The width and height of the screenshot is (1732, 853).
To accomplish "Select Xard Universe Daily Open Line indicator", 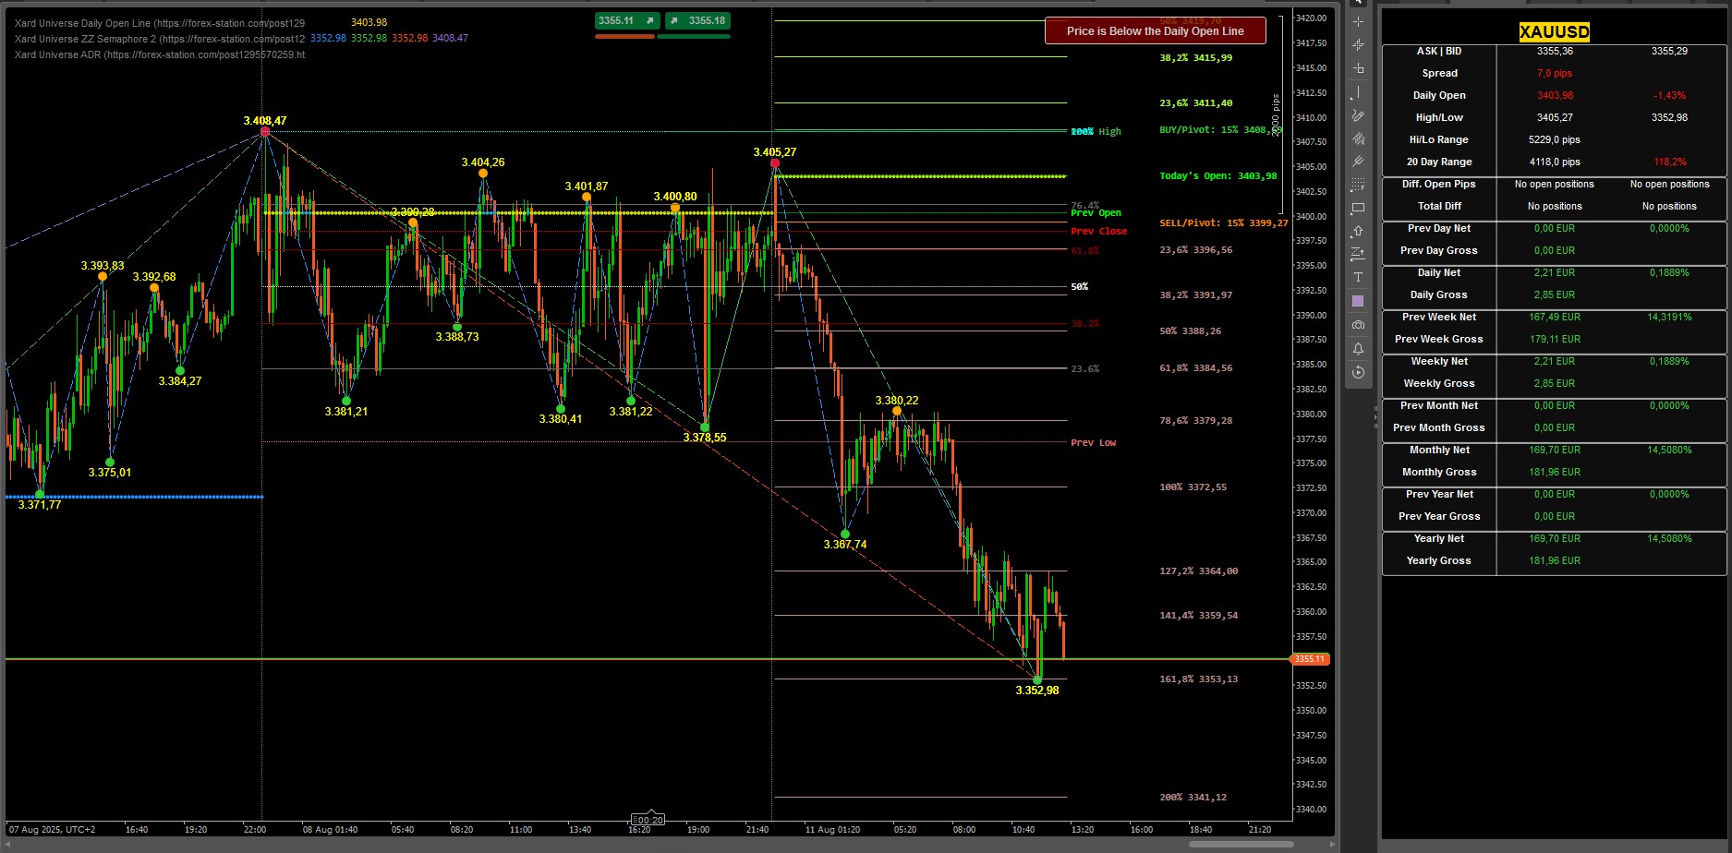I will [160, 22].
